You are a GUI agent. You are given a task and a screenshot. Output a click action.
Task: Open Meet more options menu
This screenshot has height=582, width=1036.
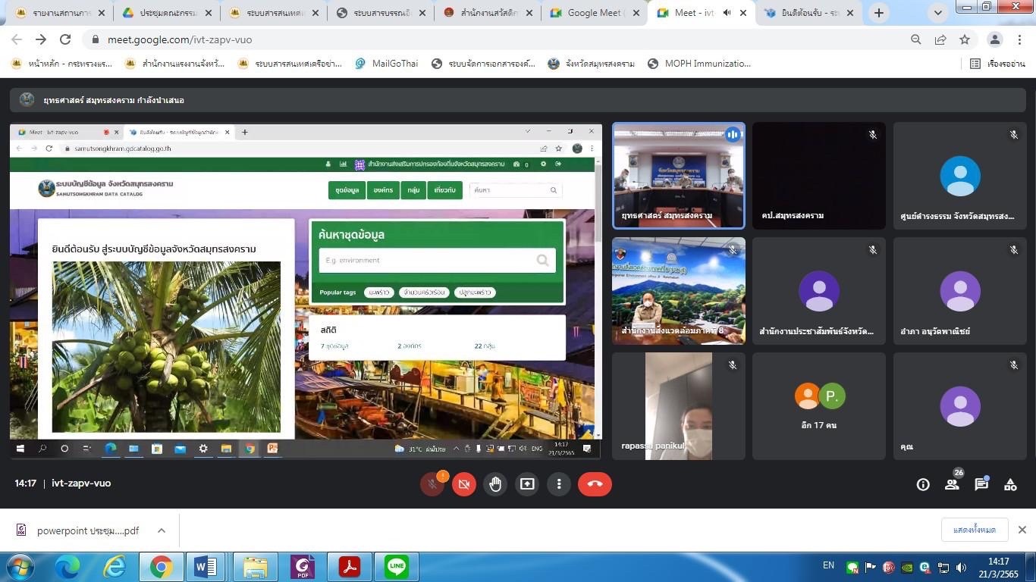(559, 484)
